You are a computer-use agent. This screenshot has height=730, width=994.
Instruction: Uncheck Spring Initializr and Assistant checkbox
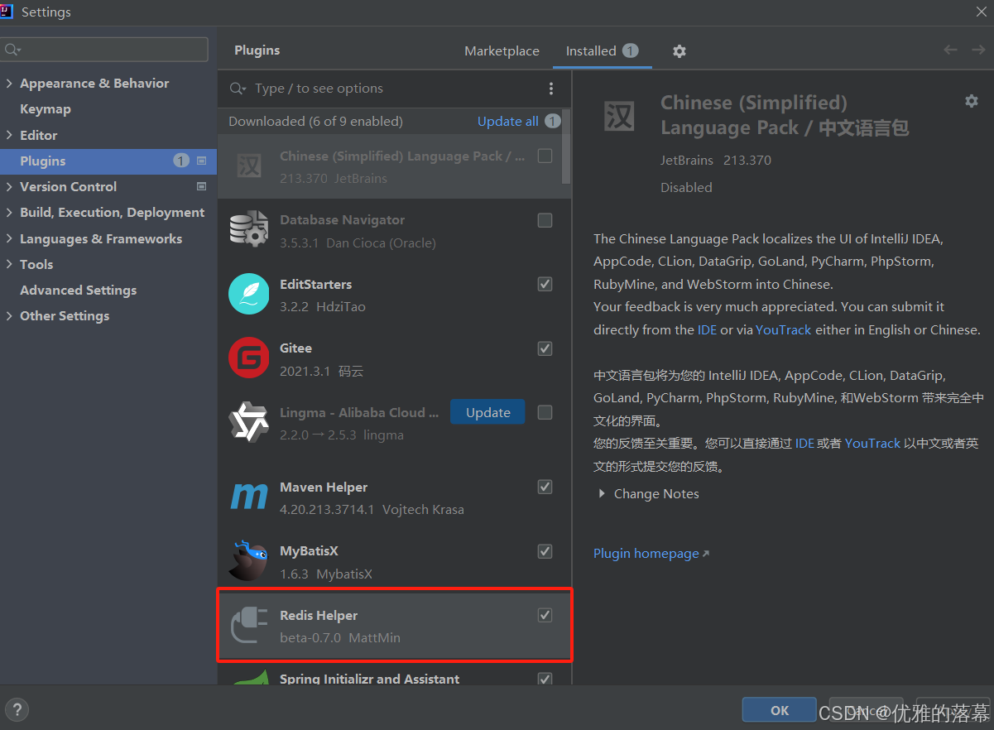pyautogui.click(x=545, y=679)
